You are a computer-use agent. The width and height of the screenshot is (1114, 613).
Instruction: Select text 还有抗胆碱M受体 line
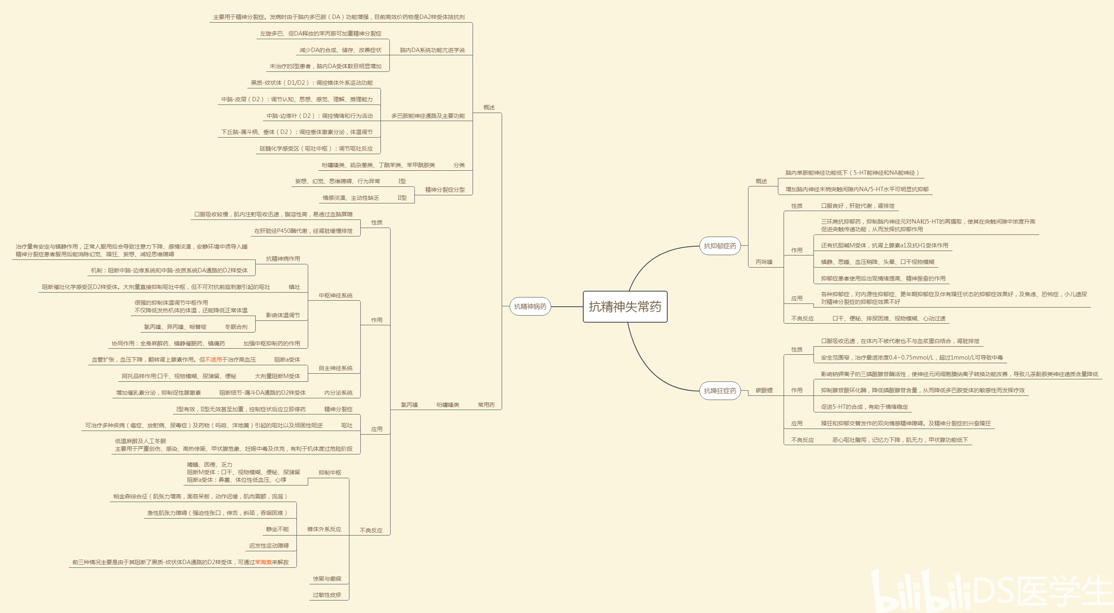[x=885, y=245]
